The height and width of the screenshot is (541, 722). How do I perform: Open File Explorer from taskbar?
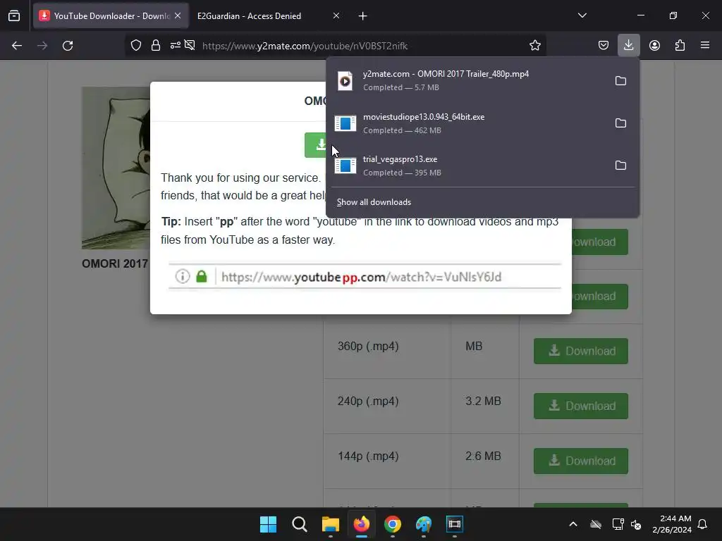pos(330,524)
